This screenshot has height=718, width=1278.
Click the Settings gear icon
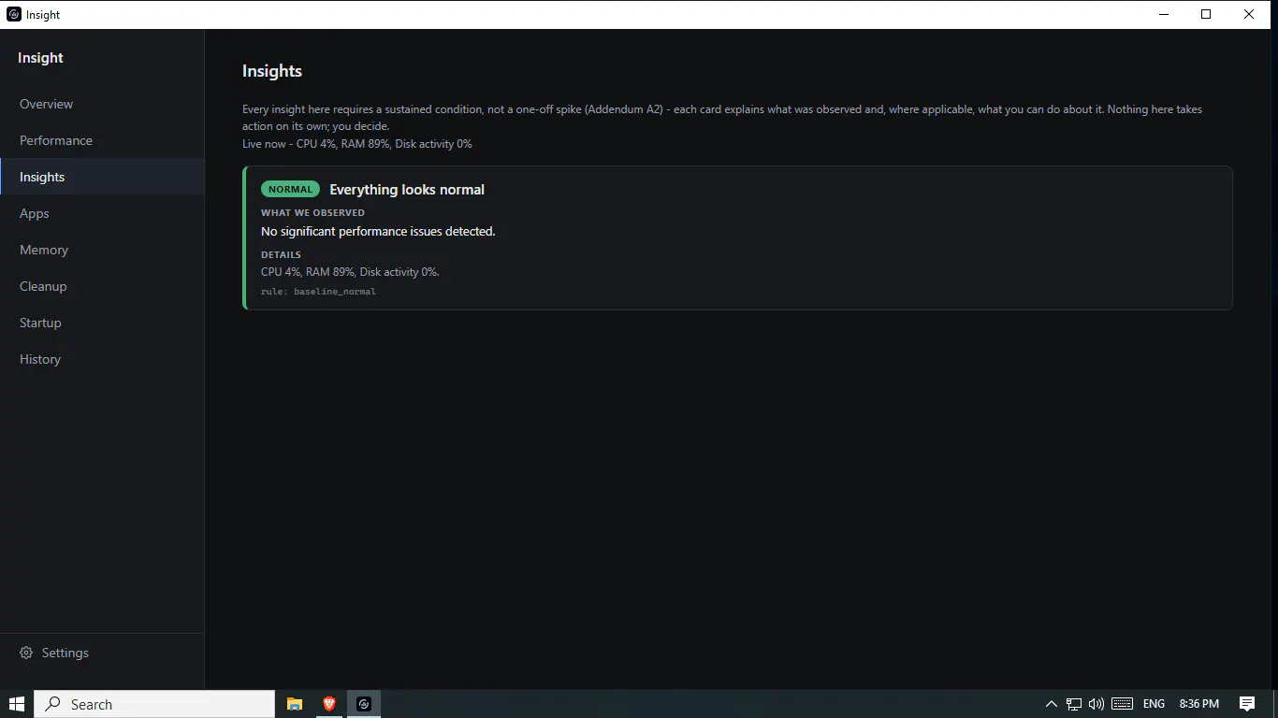26,653
